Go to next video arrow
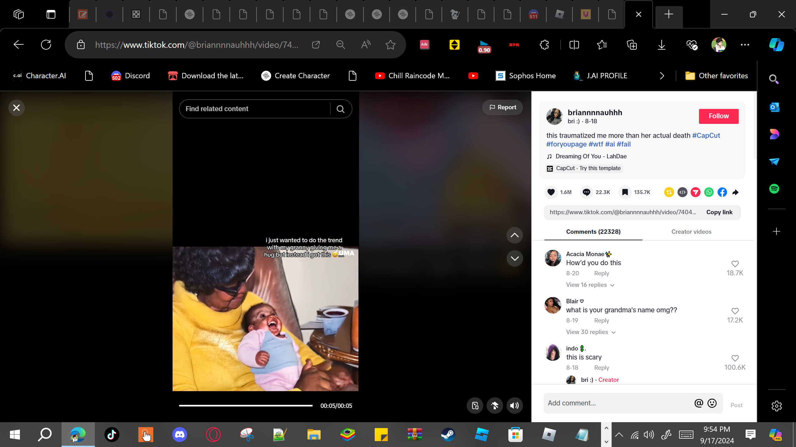The image size is (796, 447). click(515, 258)
